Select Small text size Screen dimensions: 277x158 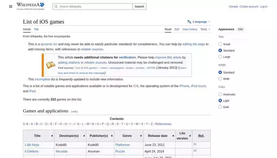point(220,44)
